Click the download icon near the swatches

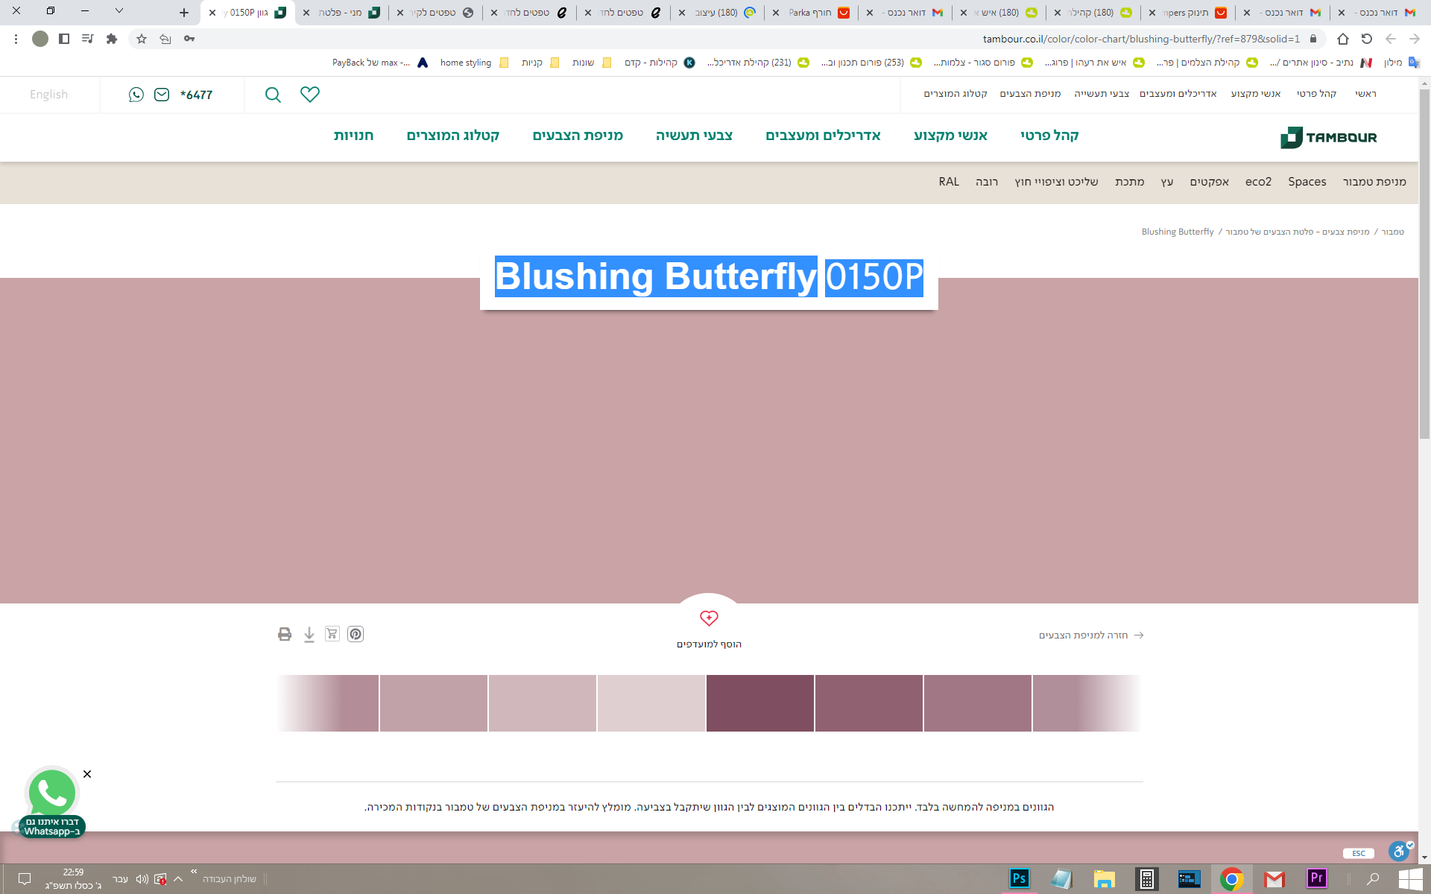pos(309,635)
